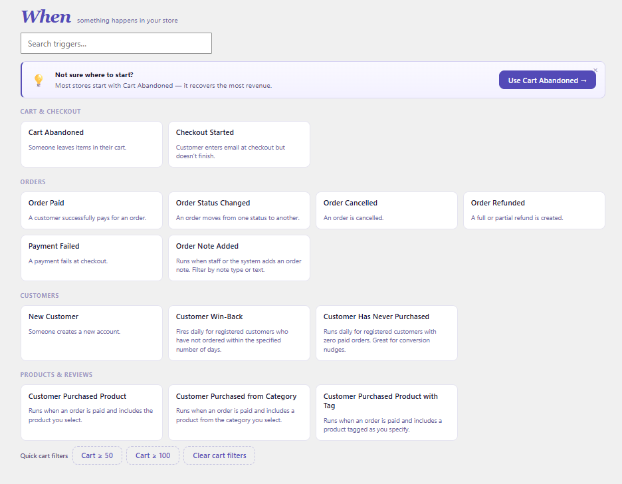
Task: Open Customer Has Never Purchased trigger
Action: pyautogui.click(x=387, y=333)
